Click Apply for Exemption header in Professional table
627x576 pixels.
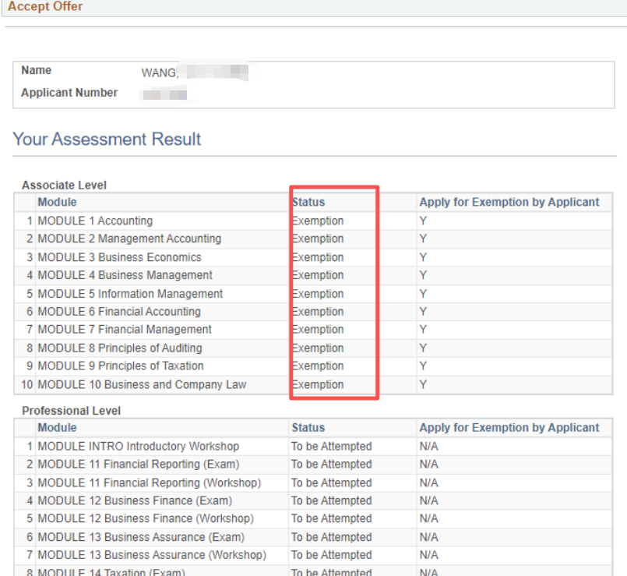pos(509,428)
